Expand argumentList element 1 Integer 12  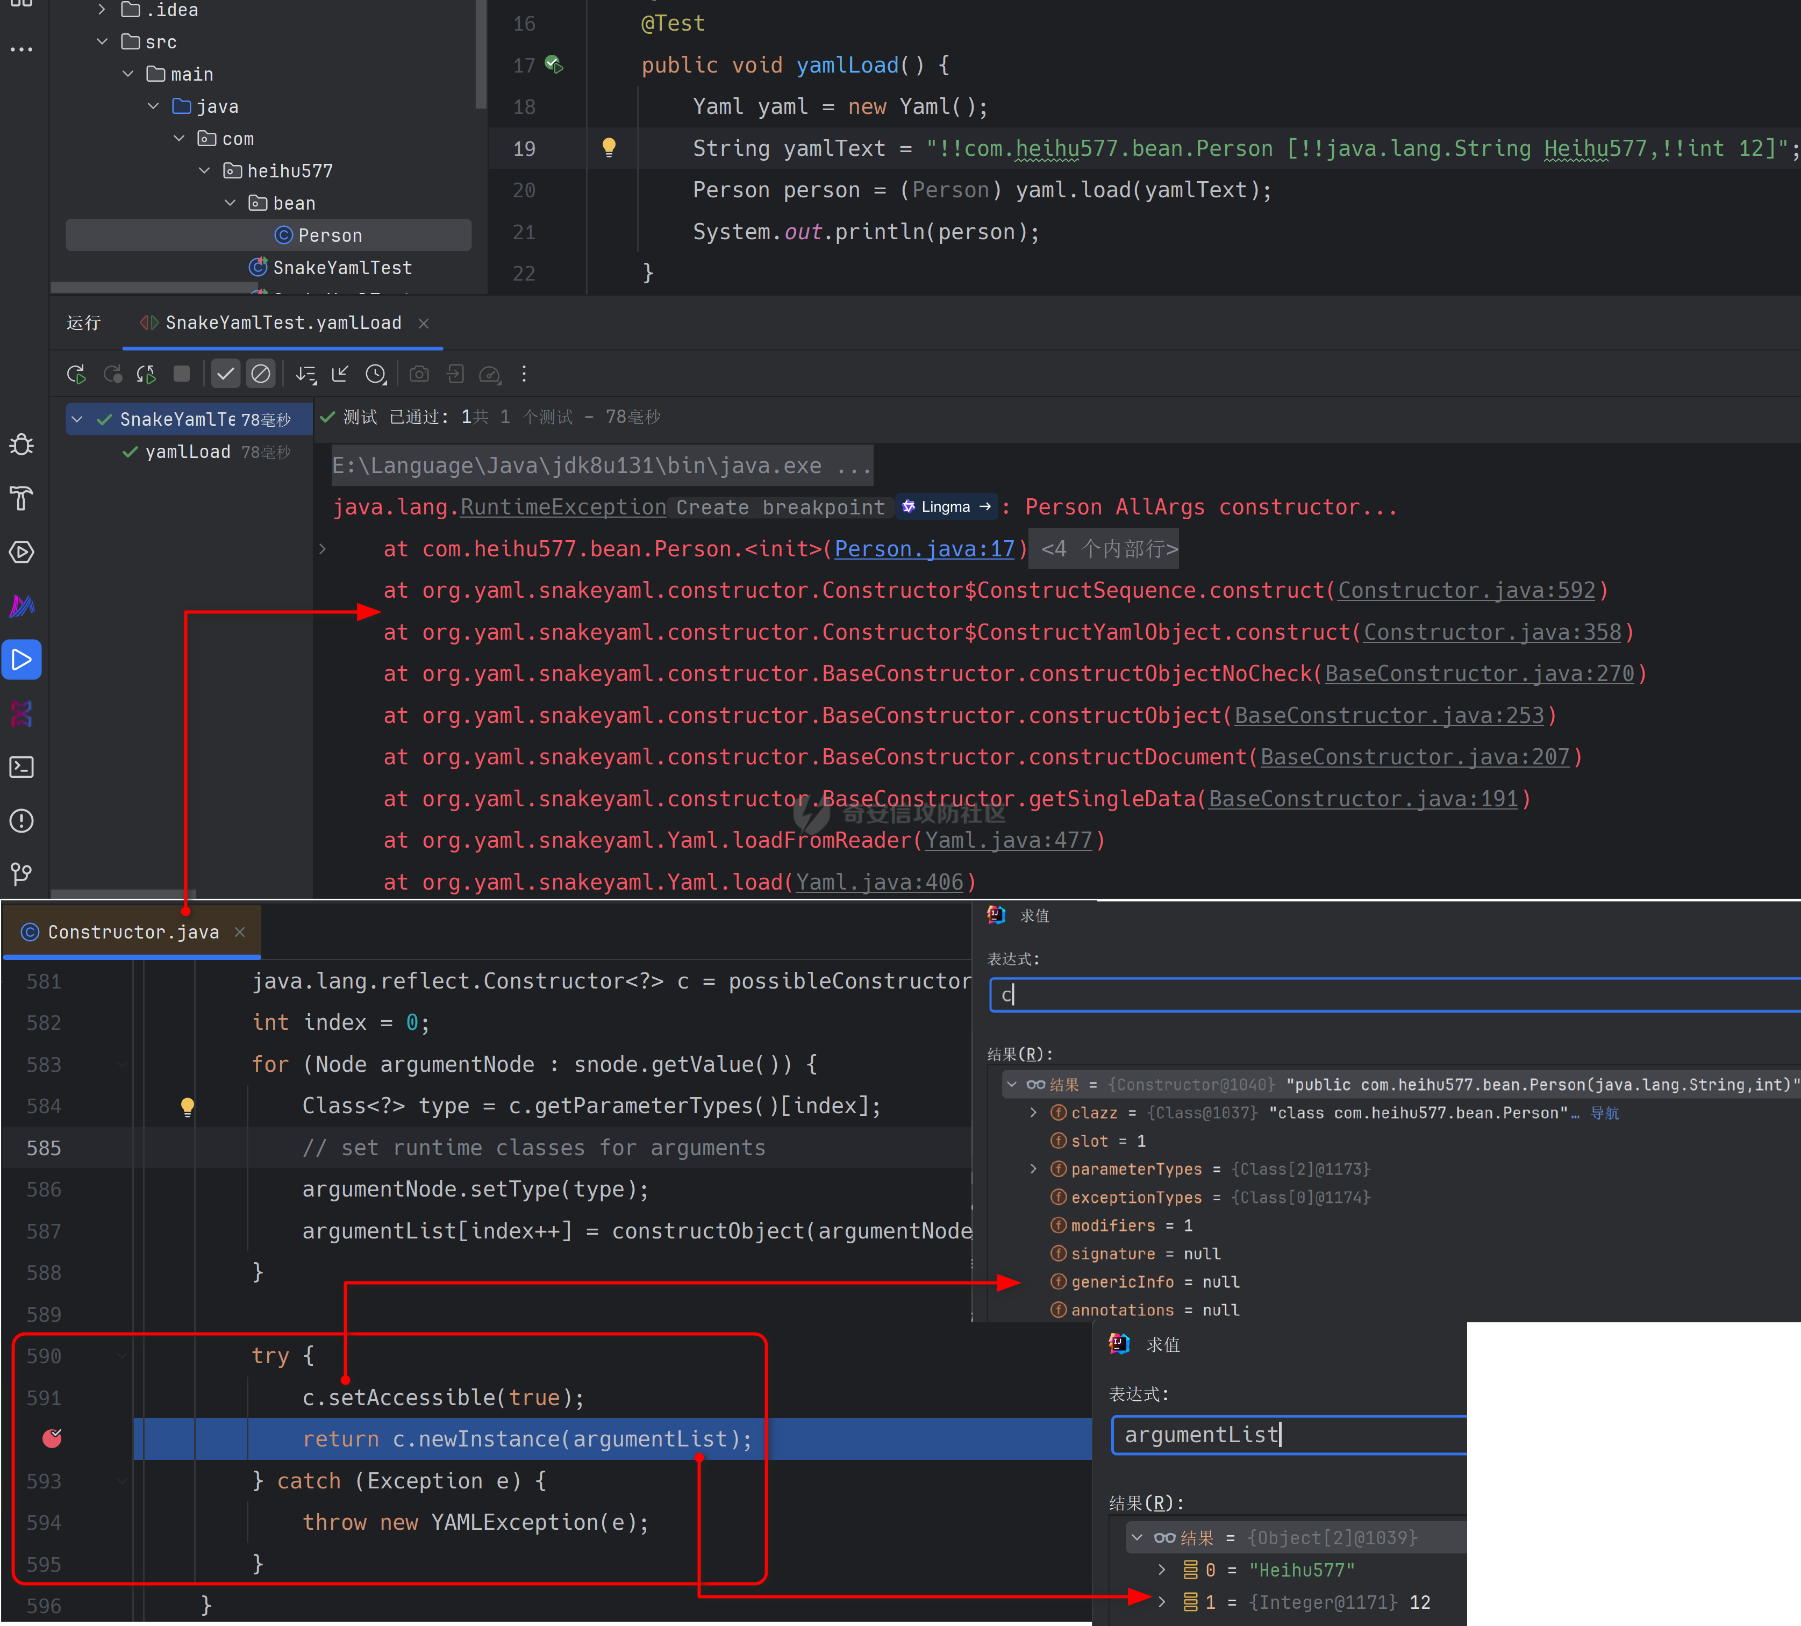[x=1161, y=1602]
